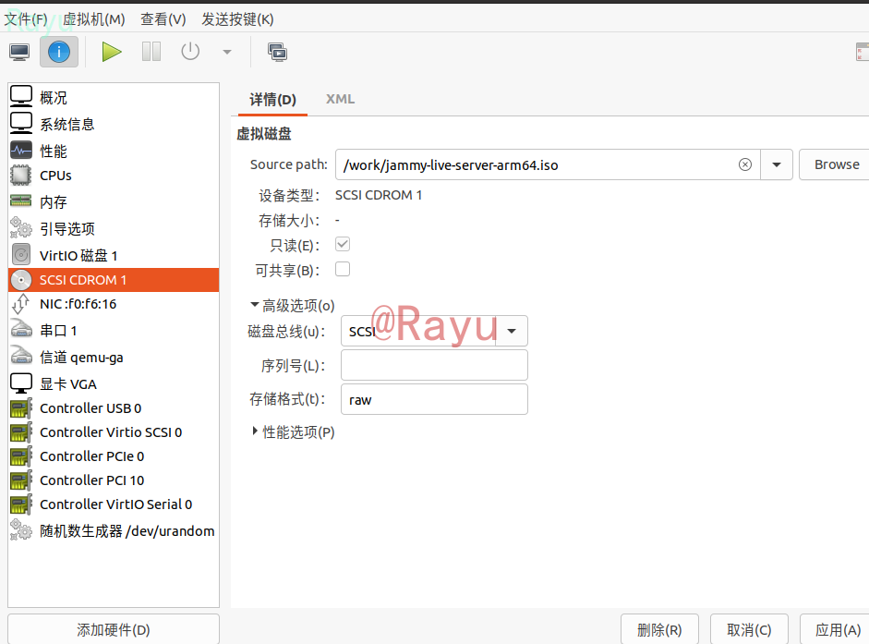Screen dimensions: 869x644
Task: Open the Source path dropdown arrow
Action: click(777, 164)
